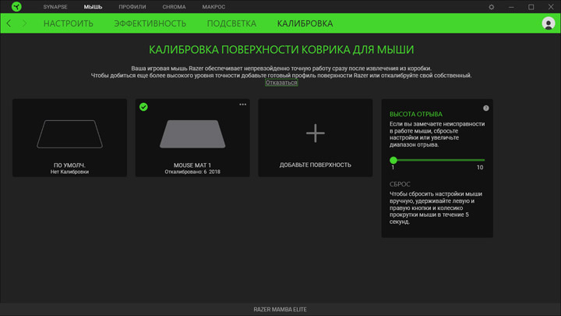
Task: Open the НАСТРОИТЬ subtab
Action: (69, 23)
